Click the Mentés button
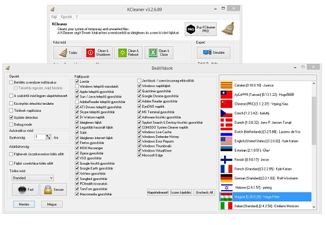The image size is (326, 225). point(24,204)
